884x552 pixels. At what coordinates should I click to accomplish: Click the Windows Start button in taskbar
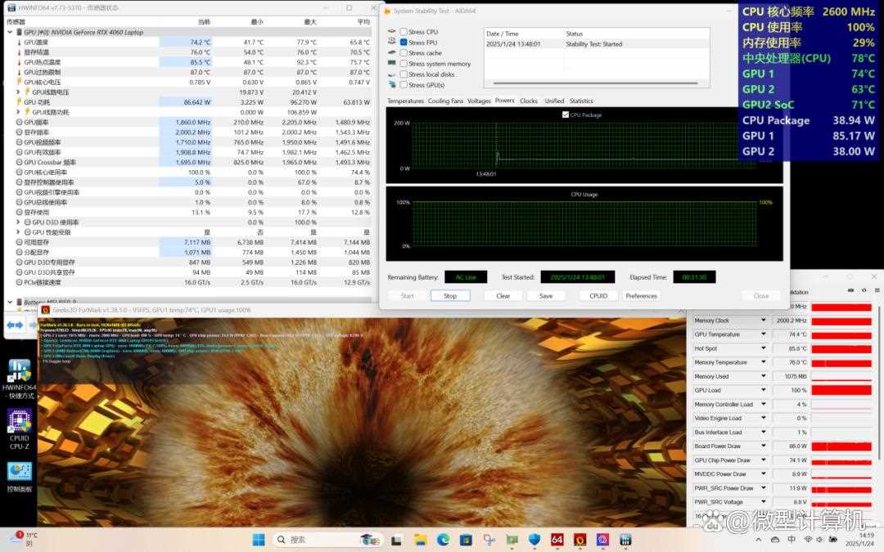259,540
